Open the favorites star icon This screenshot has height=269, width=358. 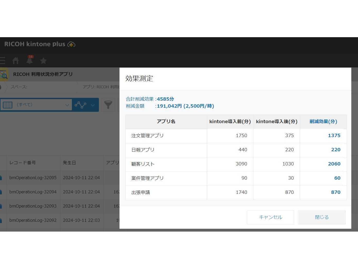coord(43,61)
